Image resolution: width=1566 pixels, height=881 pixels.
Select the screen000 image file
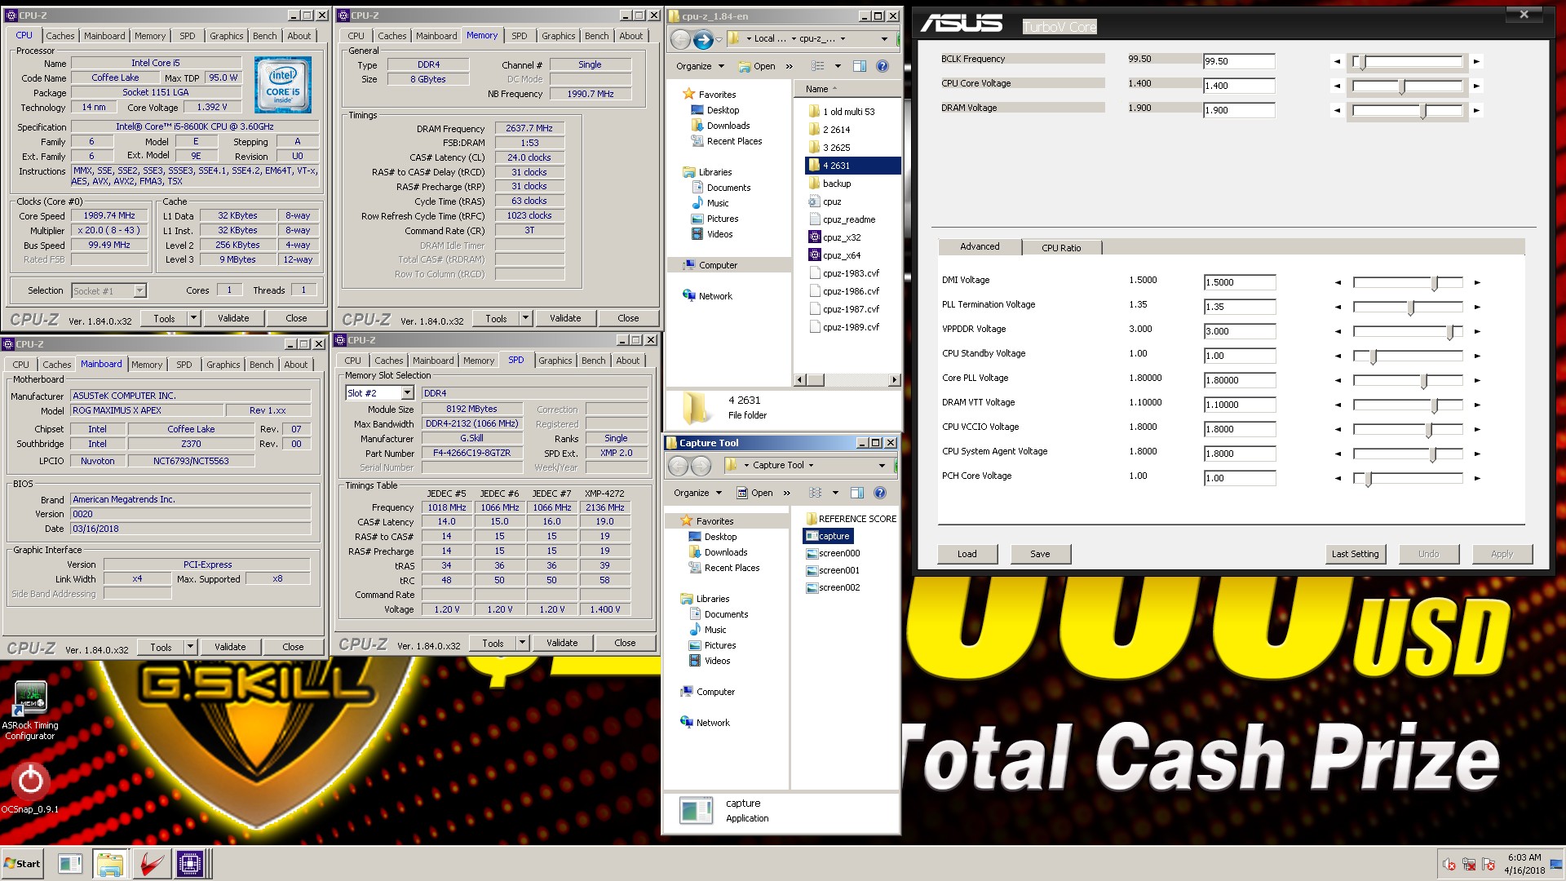[833, 553]
